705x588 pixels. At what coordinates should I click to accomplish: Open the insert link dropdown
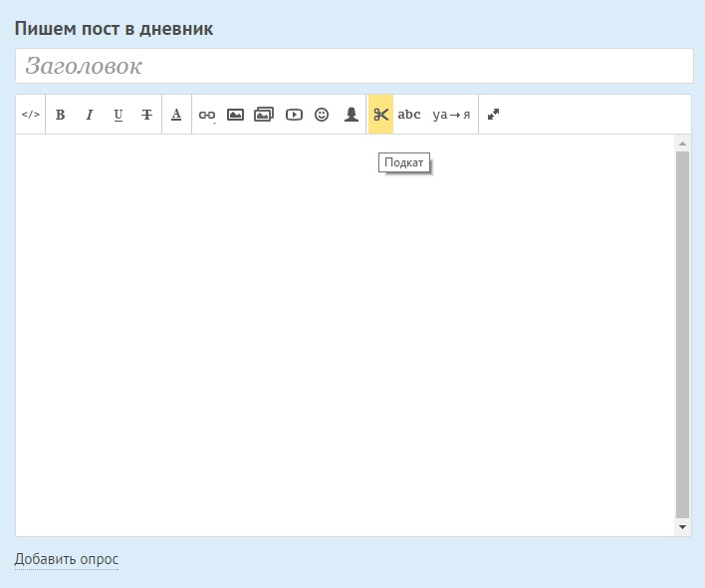pos(207,115)
